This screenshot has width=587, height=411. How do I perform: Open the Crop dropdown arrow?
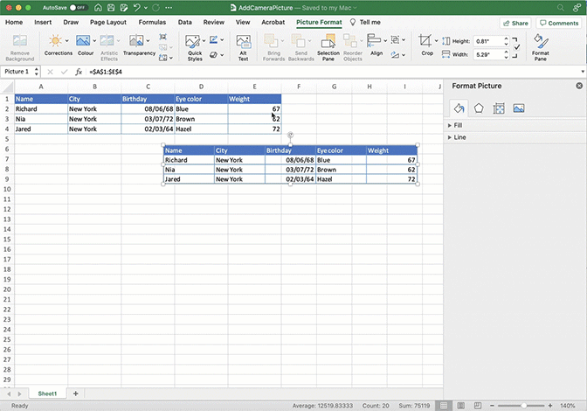point(436,40)
